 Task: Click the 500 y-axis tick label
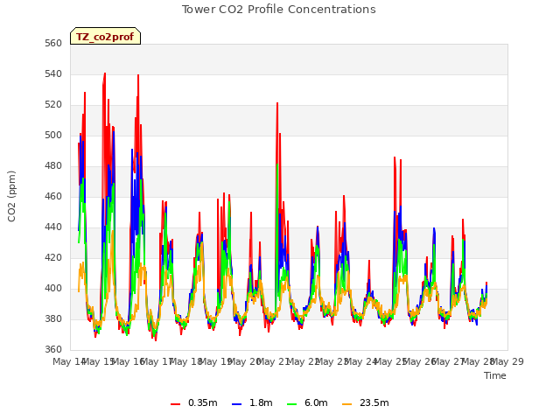53,136
